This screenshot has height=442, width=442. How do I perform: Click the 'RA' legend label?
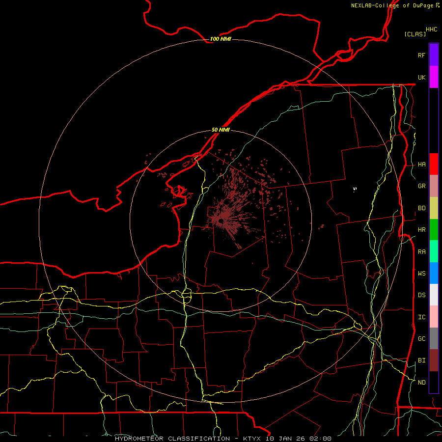[x=421, y=252]
